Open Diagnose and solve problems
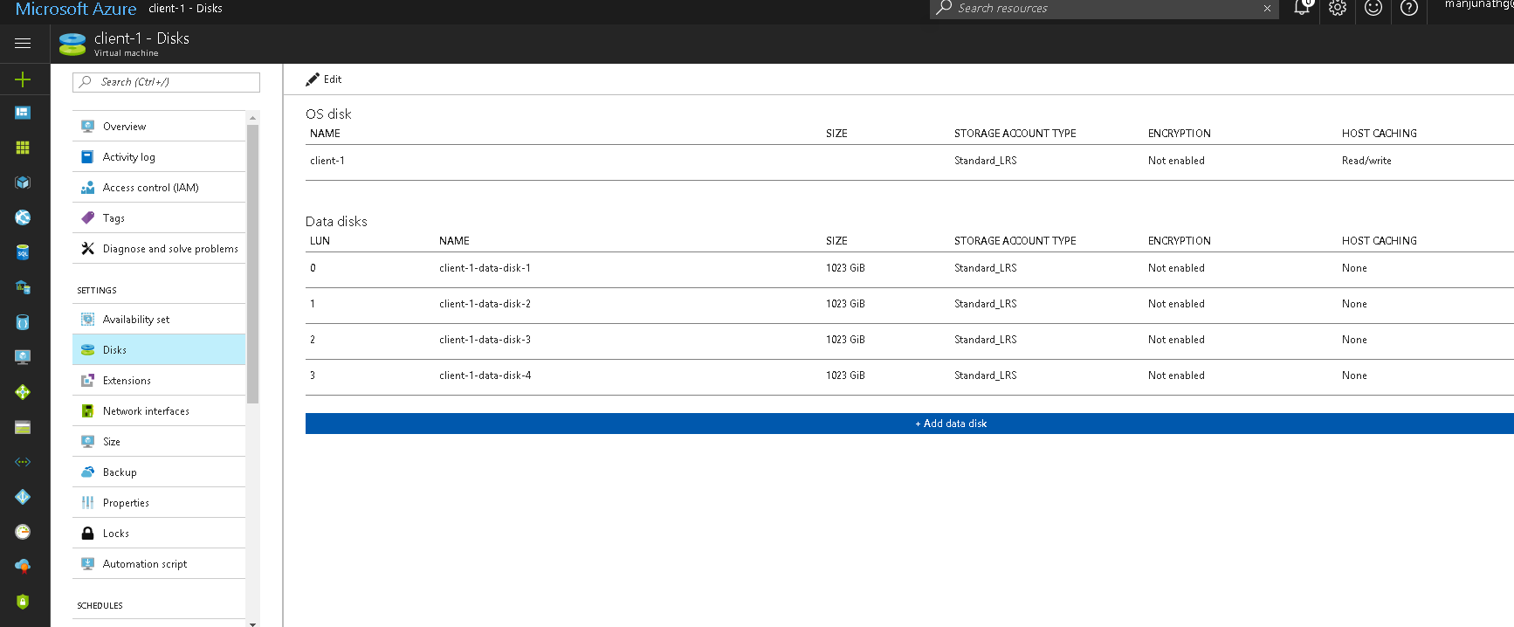The width and height of the screenshot is (1514, 627). coord(159,249)
